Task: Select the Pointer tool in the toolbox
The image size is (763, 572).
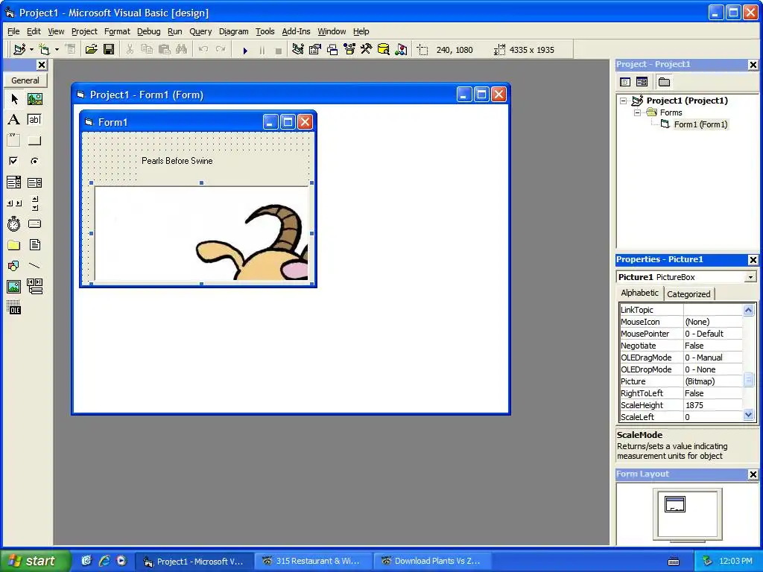Action: pyautogui.click(x=14, y=99)
